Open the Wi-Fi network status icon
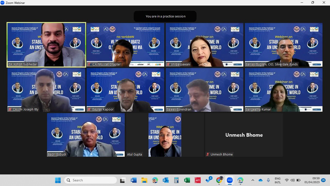The width and height of the screenshot is (330, 186). point(287,180)
